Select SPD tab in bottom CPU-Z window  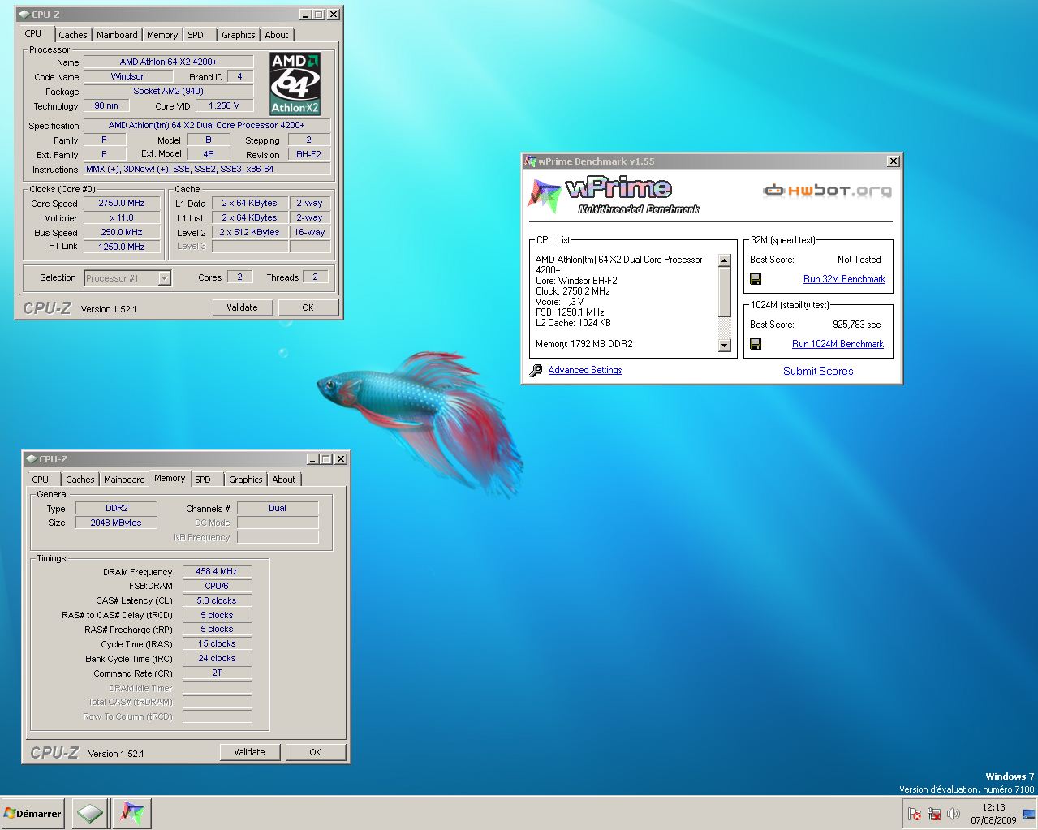pos(203,480)
